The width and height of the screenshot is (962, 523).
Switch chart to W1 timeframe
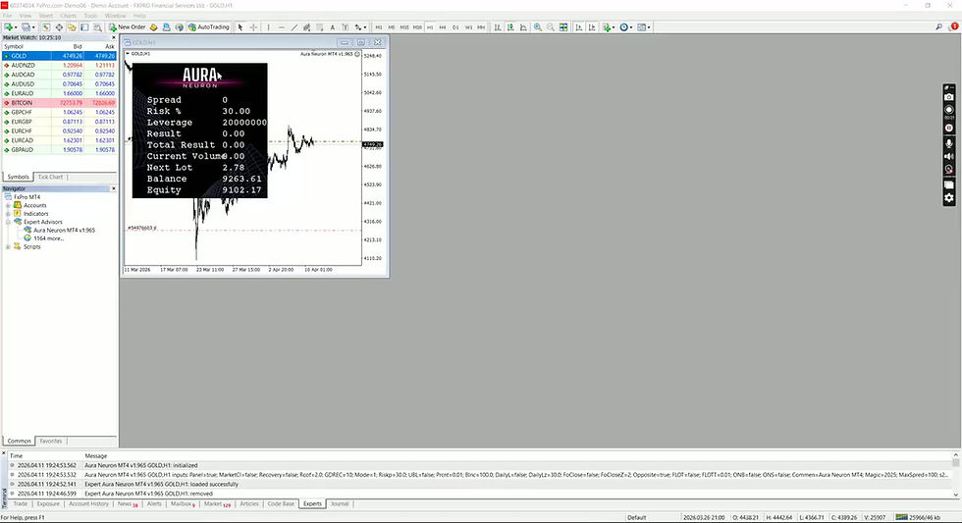point(468,26)
